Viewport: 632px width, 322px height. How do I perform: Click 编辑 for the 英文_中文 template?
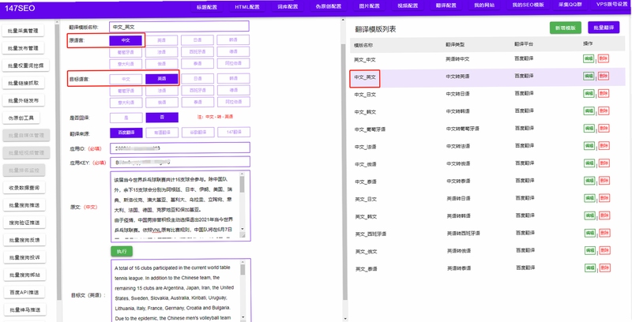pyautogui.click(x=589, y=58)
